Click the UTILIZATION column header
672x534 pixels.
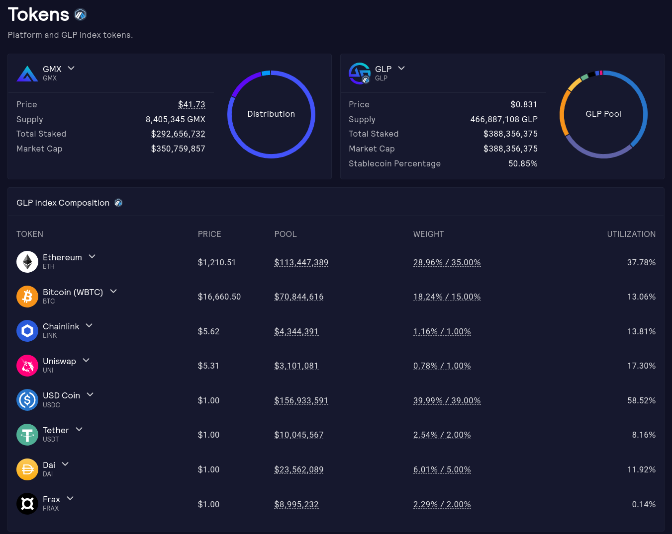tap(631, 234)
